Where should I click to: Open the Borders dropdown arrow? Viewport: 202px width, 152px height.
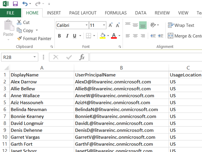tap(94, 36)
